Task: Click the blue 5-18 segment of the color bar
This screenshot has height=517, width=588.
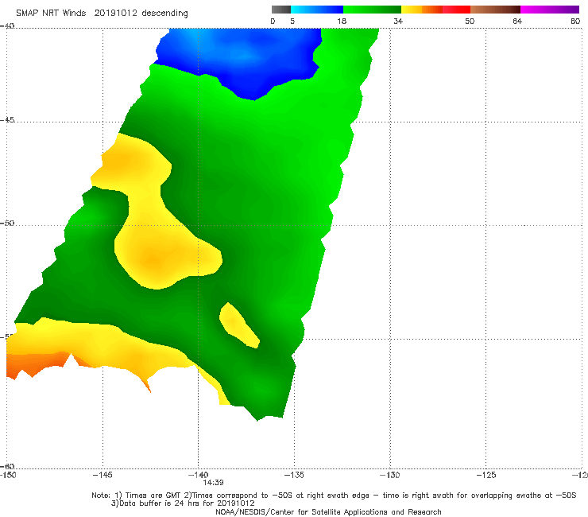Action: (317, 10)
